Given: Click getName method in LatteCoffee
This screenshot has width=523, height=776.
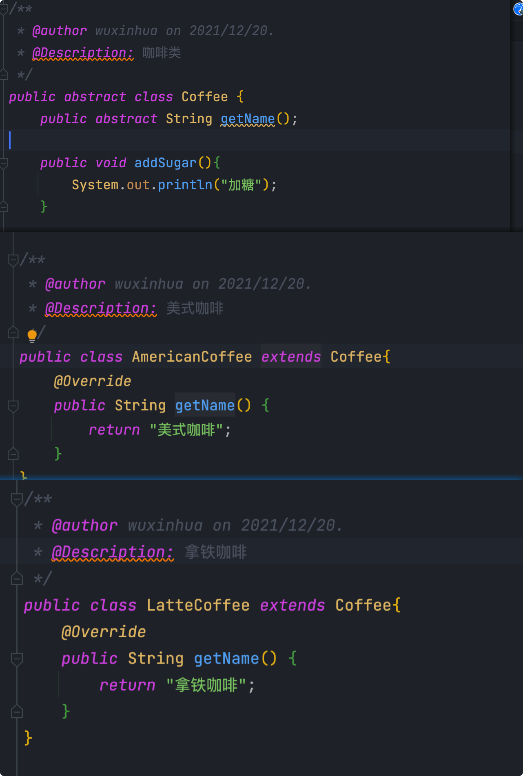Looking at the screenshot, I should click(226, 658).
